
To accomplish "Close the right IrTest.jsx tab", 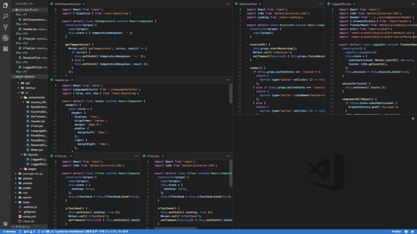I will [163, 156].
